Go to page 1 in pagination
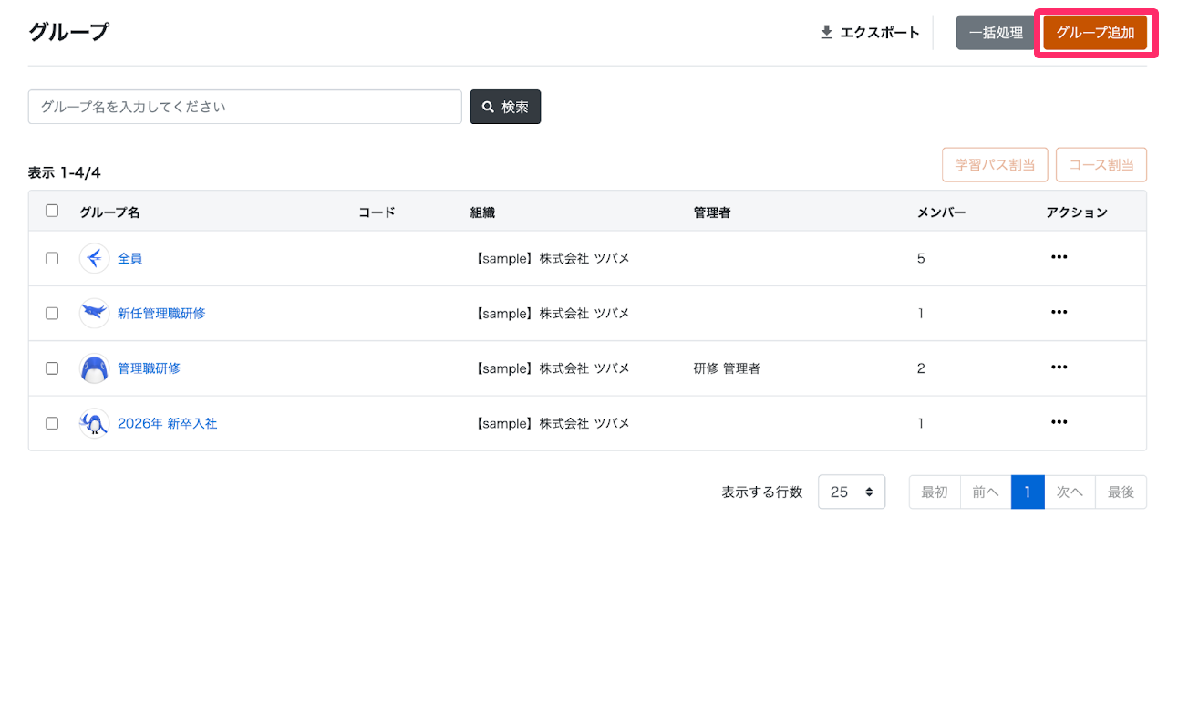The width and height of the screenshot is (1178, 704). tap(1028, 492)
